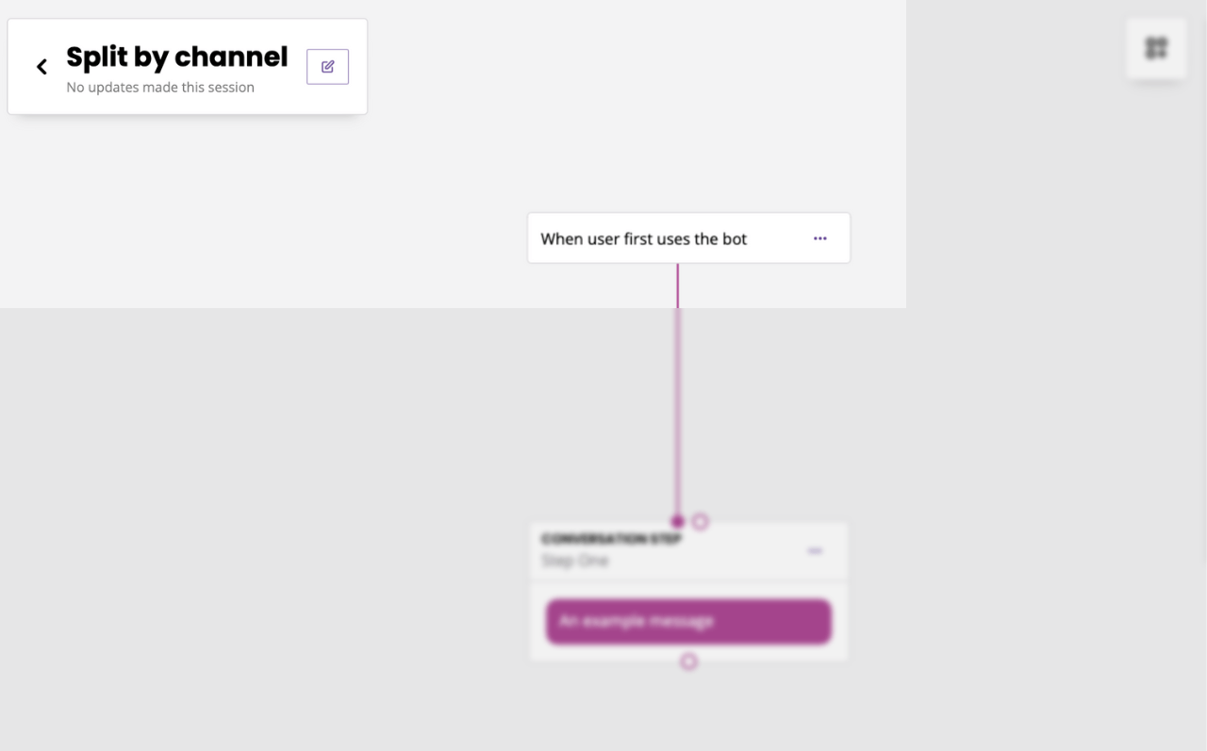Viewport: 1207px width, 751px height.
Task: Click the "Split by channel" title text
Action: pyautogui.click(x=177, y=57)
